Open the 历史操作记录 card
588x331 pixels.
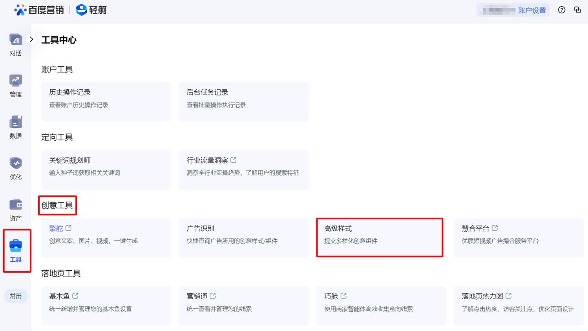click(106, 101)
